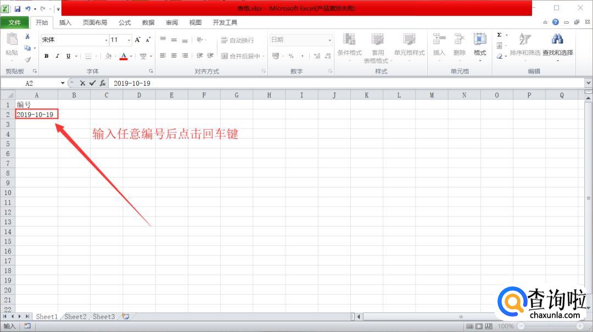This screenshot has height=332, width=593.
Task: Toggle Italic formatting
Action: point(57,56)
